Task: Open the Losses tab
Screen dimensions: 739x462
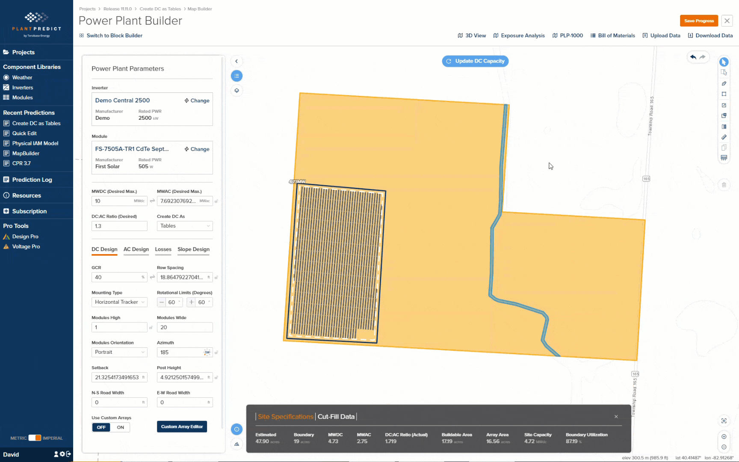Action: tap(163, 249)
